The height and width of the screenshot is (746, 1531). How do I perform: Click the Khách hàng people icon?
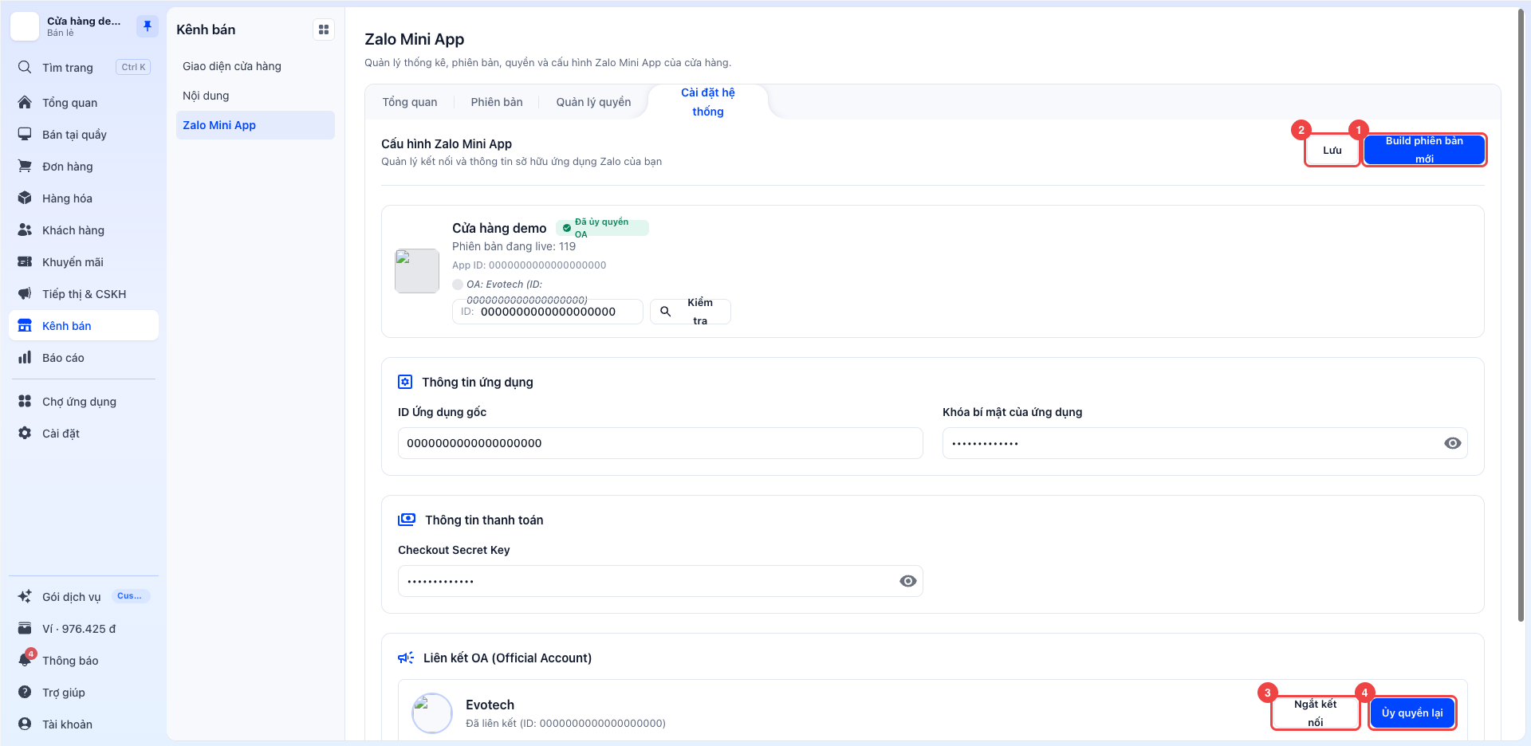tap(25, 230)
